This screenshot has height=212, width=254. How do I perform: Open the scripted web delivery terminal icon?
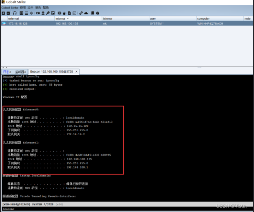click(x=74, y=13)
